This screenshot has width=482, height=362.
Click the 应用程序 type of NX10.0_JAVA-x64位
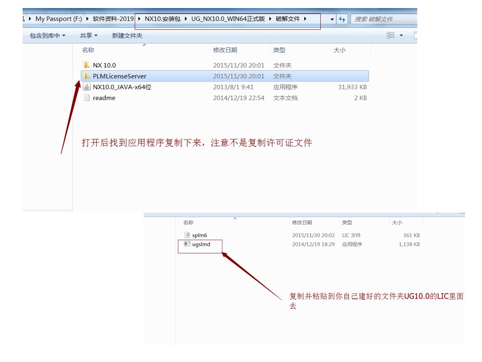click(285, 87)
